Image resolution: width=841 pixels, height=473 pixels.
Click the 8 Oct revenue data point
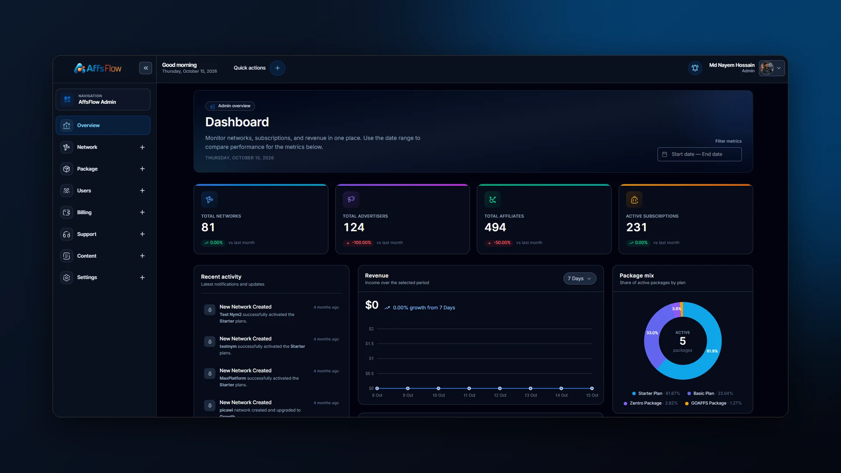[x=377, y=388]
